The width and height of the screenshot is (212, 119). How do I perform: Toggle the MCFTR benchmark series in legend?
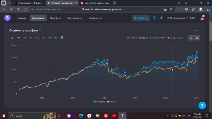pos(112,102)
